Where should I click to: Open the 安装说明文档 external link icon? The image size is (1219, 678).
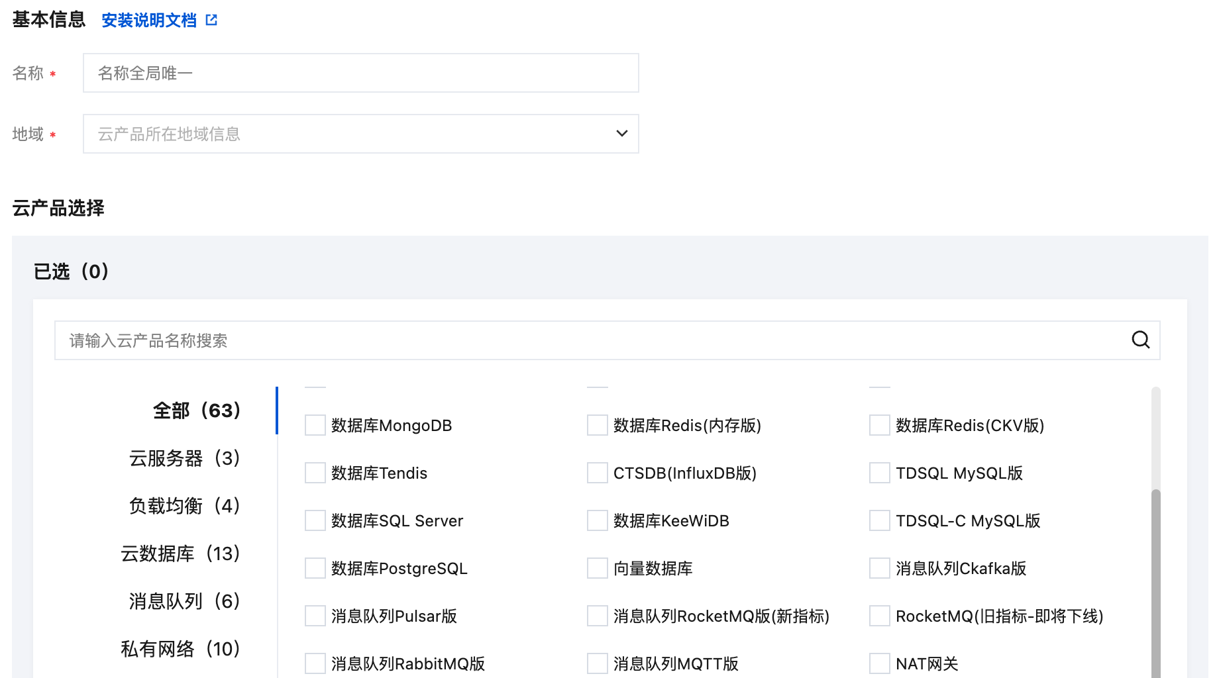click(211, 20)
